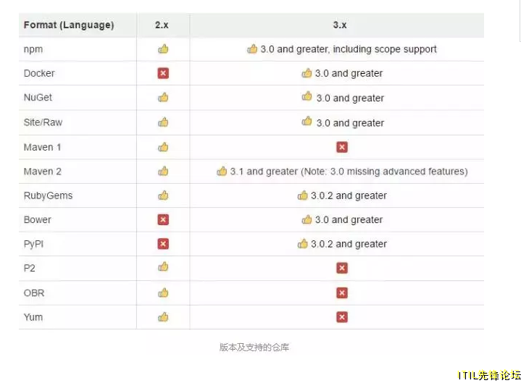
Task: Click the red X icon in Bower 2.x cell
Action: pos(163,219)
